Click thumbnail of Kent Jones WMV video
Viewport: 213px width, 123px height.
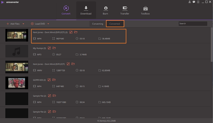(17, 67)
